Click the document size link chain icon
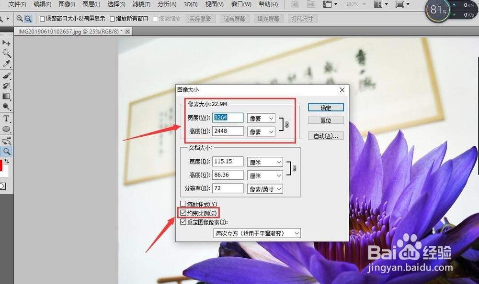 coord(294,168)
